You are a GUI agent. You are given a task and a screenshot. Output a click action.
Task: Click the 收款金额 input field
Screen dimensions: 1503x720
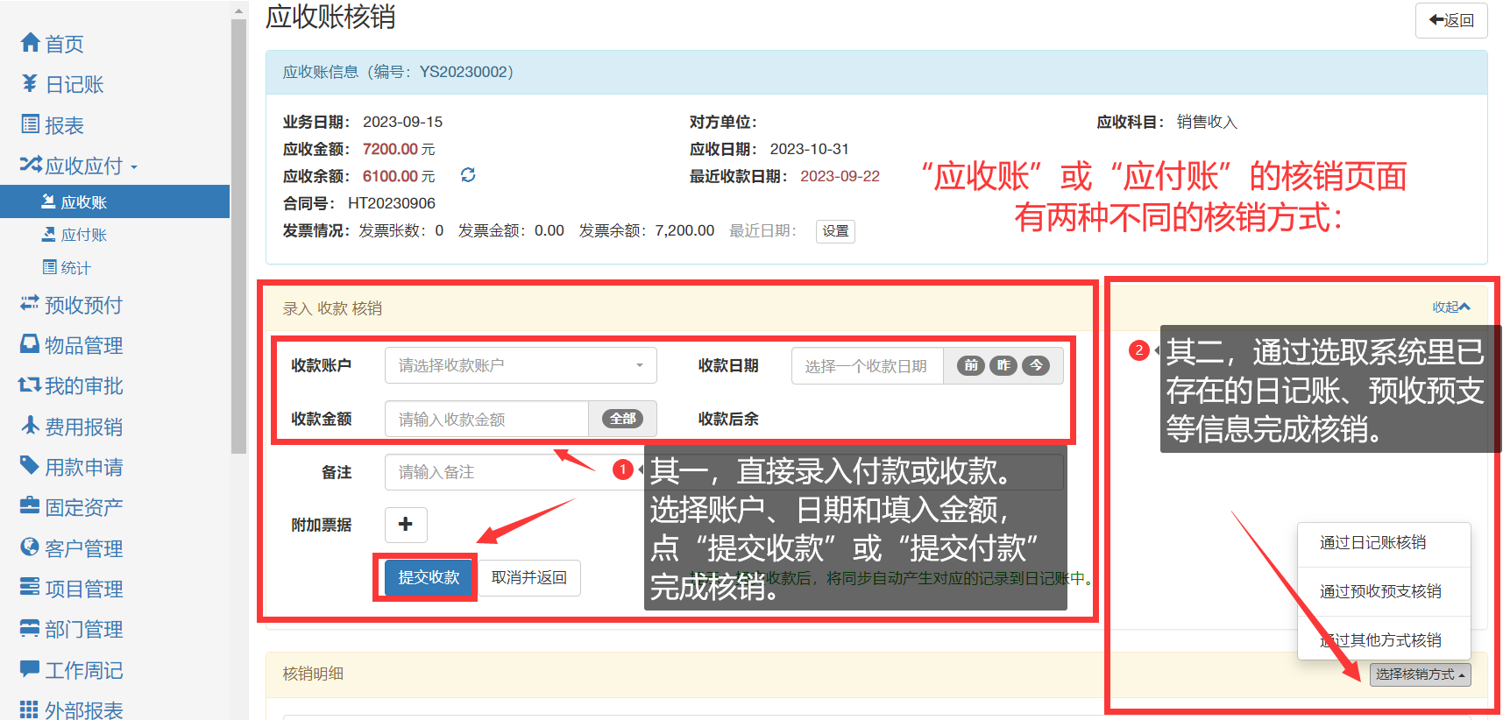[x=486, y=420]
